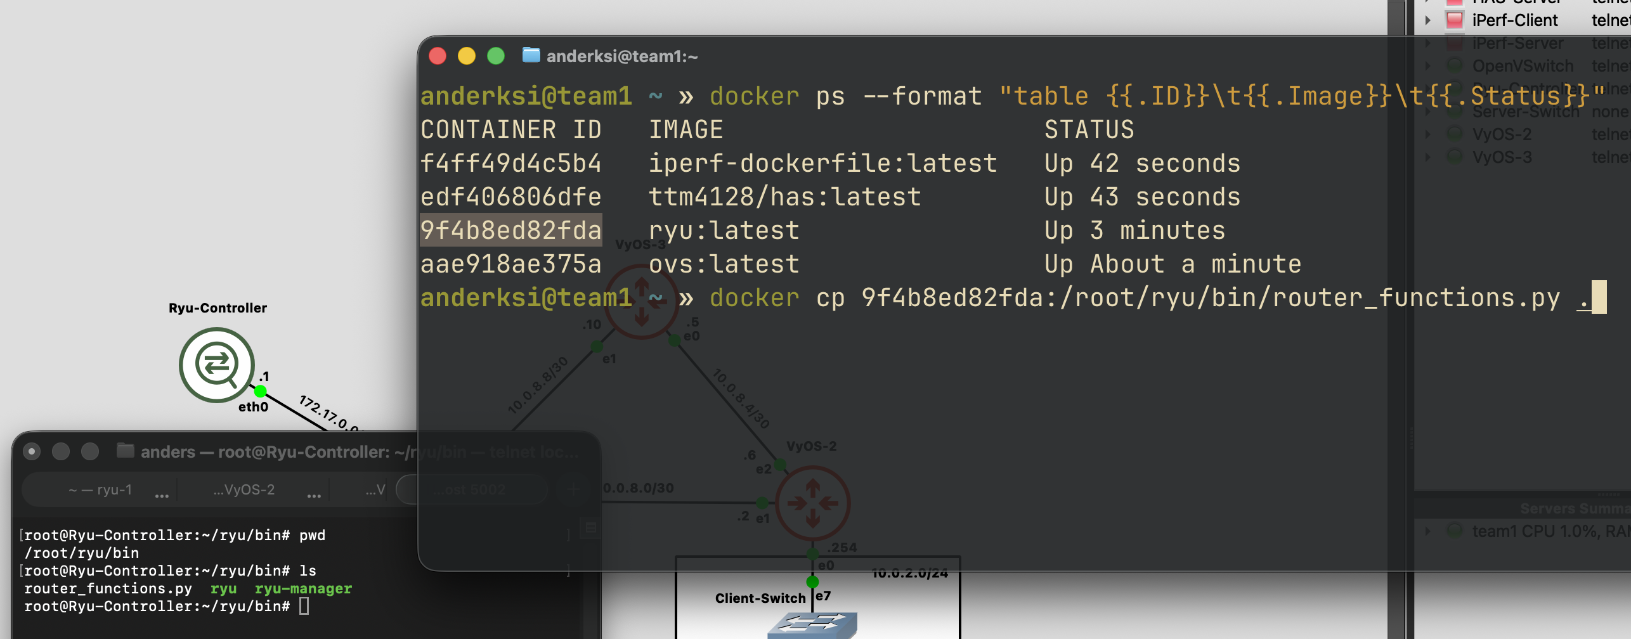Viewport: 1631px width, 639px height.
Task: Select the VyOS-2 router icon on the canvas
Action: (813, 503)
